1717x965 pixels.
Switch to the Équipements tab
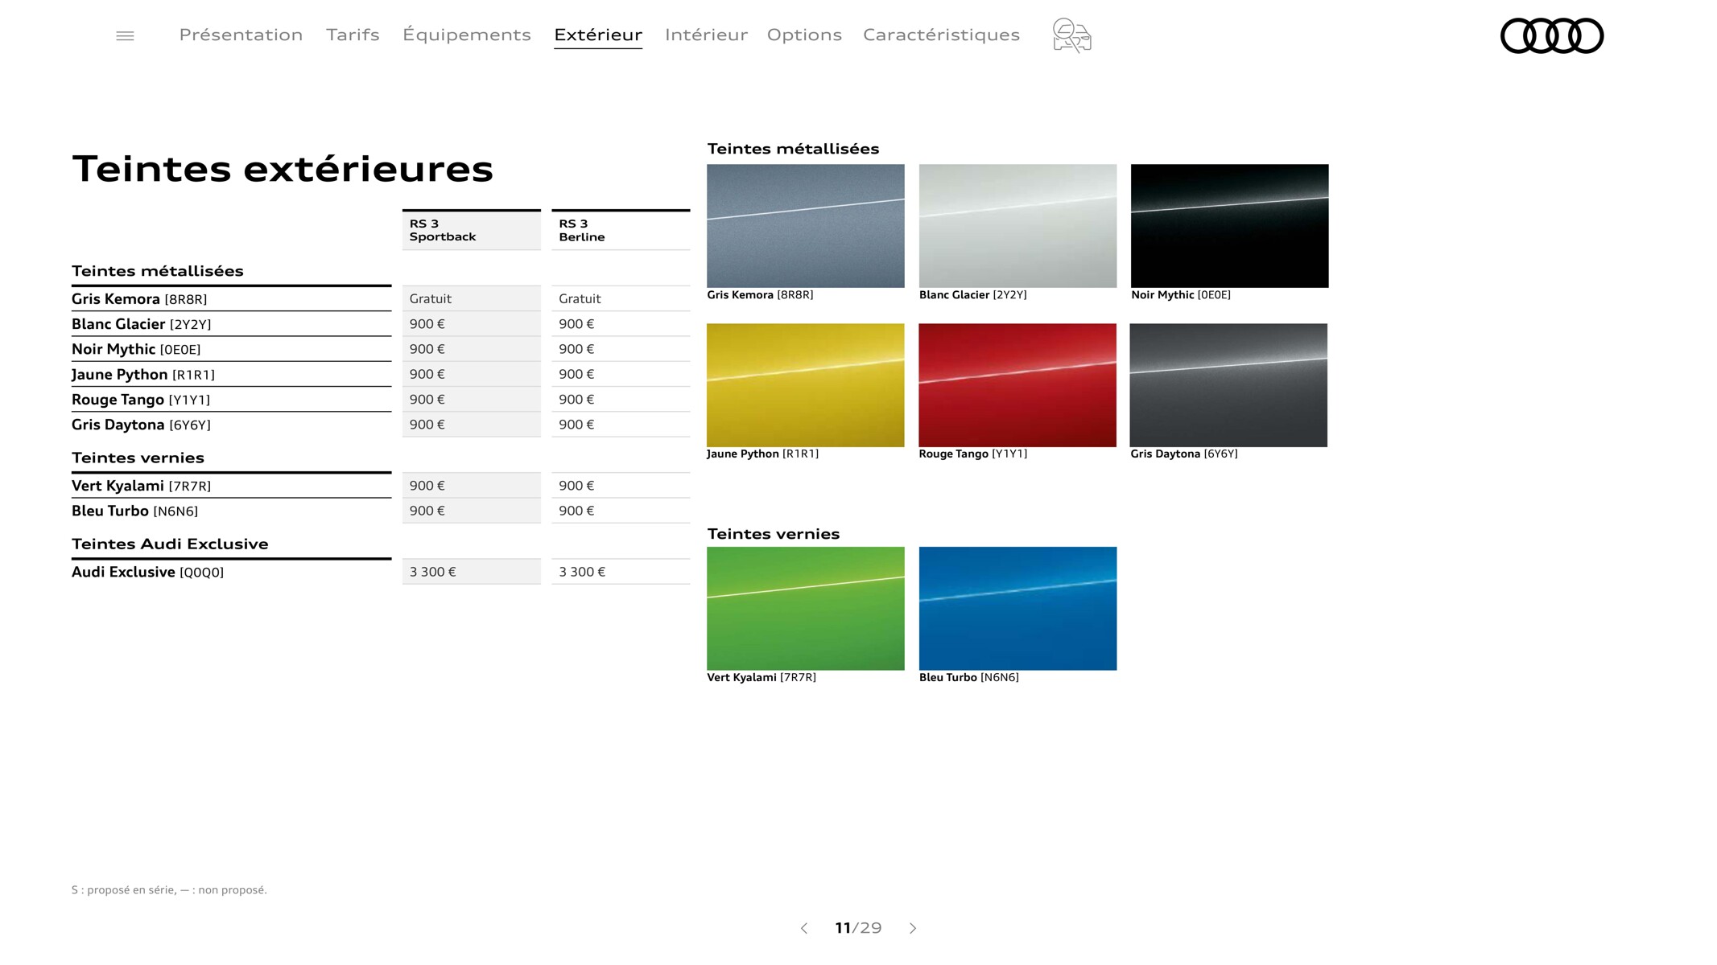click(467, 35)
